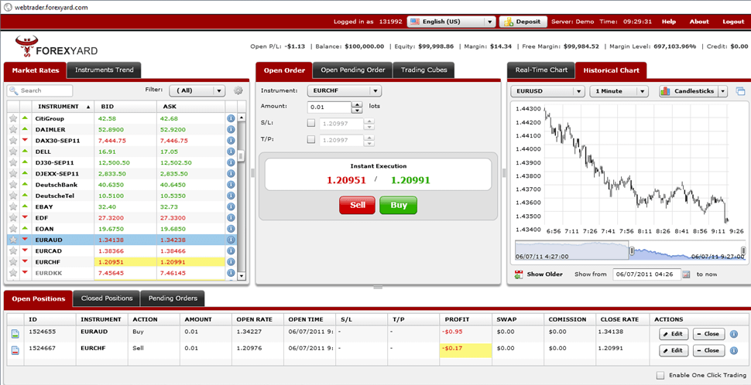The width and height of the screenshot is (751, 385).
Task: Click Show Older chart icon
Action: (519, 274)
